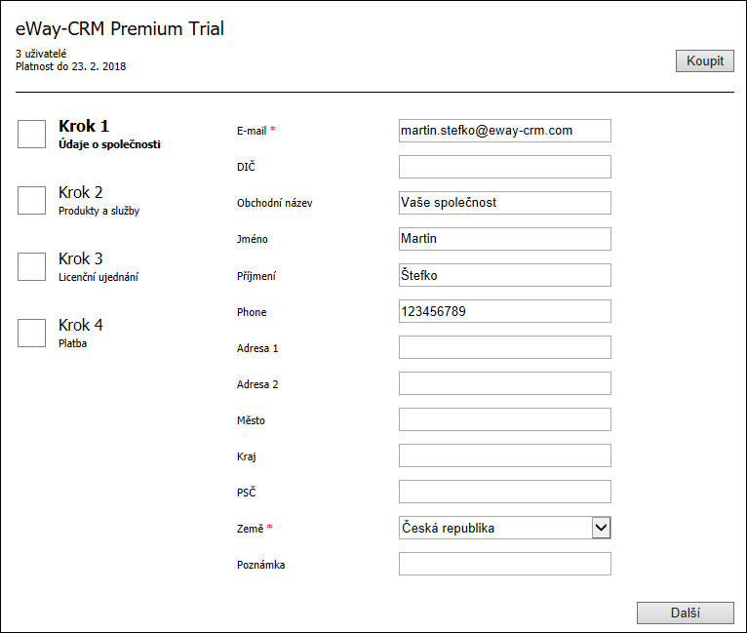This screenshot has height=633, width=747.
Task: Click the Další button
Action: pyautogui.click(x=685, y=613)
